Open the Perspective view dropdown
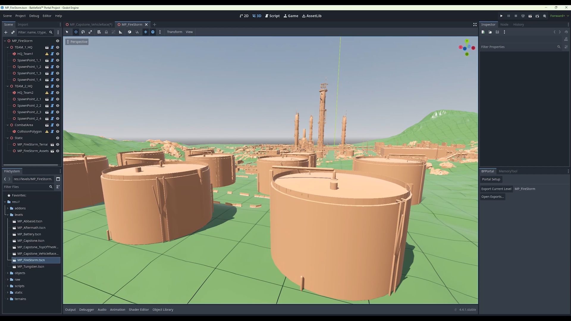The height and width of the screenshot is (321, 571). tap(77, 42)
